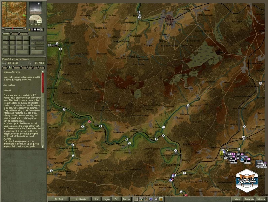Select the L1 unit counter near Stavelot
Viewport: 268px width, 202px height.
(x=247, y=161)
